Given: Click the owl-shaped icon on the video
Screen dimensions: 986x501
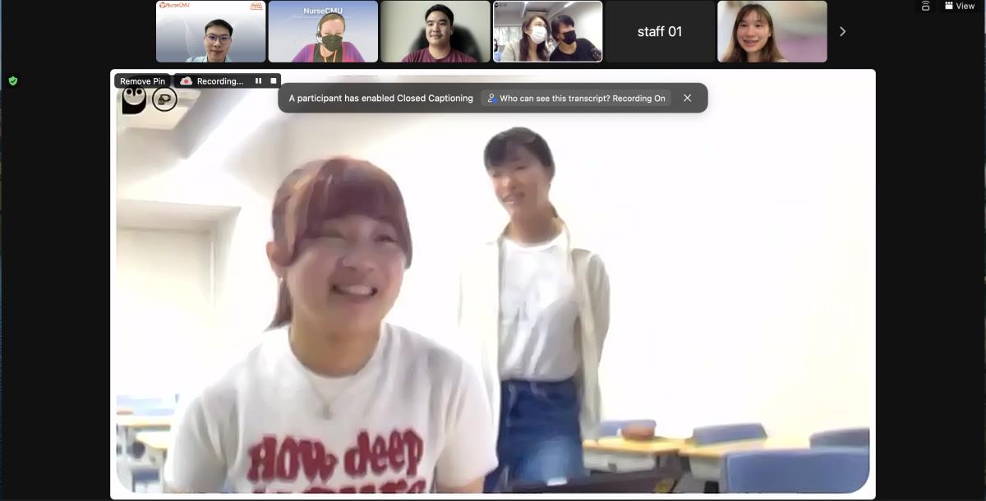Looking at the screenshot, I should tap(134, 100).
